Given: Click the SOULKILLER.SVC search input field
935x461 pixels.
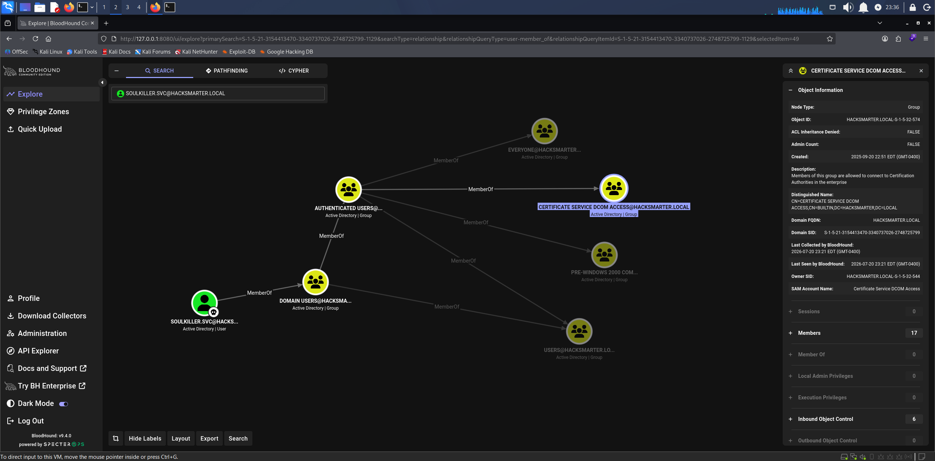Looking at the screenshot, I should [x=218, y=93].
